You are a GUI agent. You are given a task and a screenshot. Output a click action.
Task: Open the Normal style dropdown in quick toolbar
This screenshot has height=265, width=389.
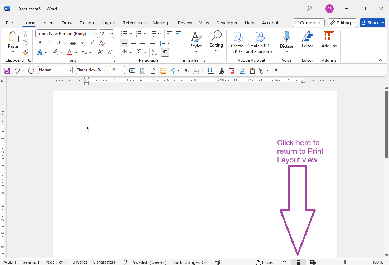pos(71,70)
